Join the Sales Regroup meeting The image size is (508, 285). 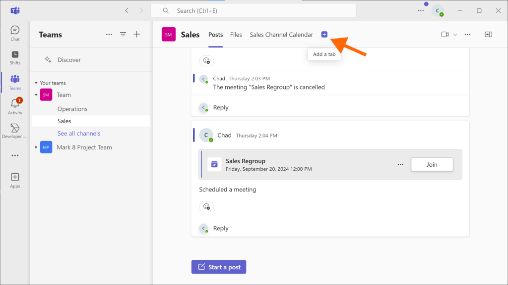432,164
